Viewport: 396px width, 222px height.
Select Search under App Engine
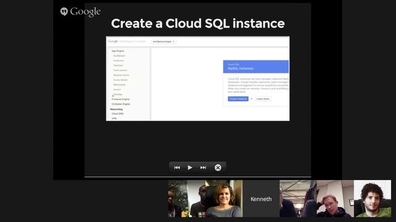[117, 89]
